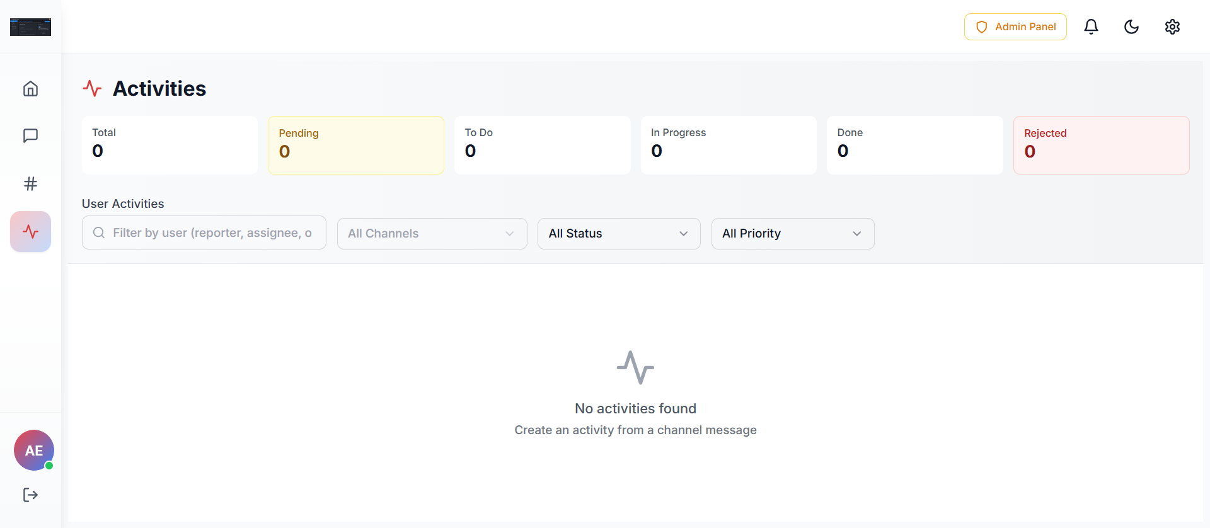Click the filter by user search field
1210x528 pixels.
click(211, 233)
